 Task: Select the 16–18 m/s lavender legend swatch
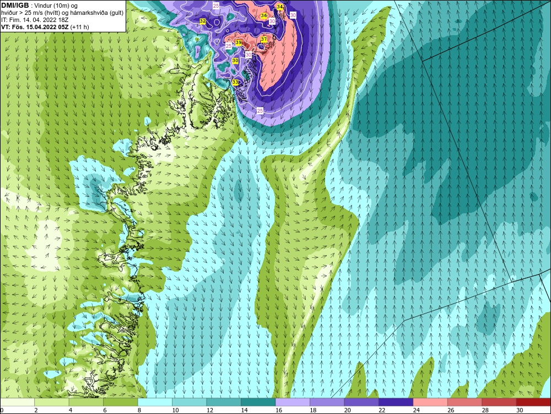pos(293,402)
